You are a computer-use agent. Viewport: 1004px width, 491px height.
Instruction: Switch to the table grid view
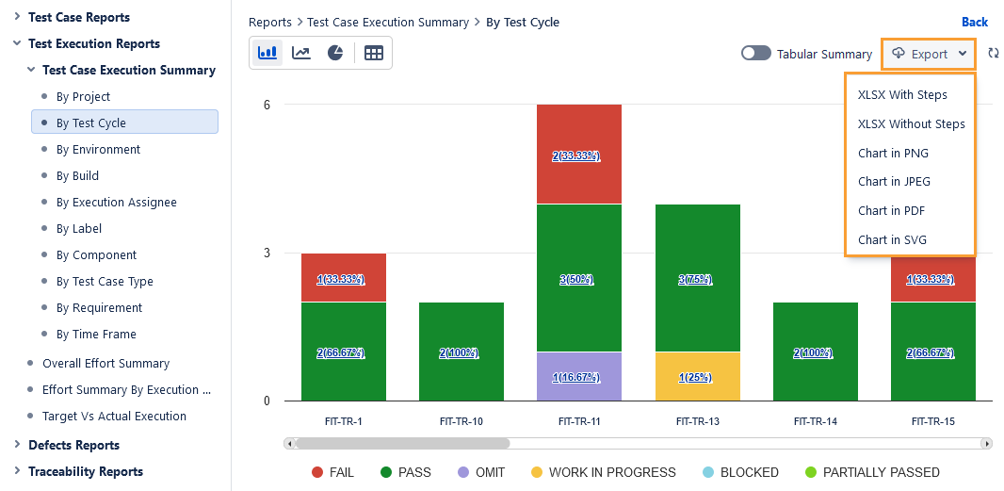coord(374,54)
